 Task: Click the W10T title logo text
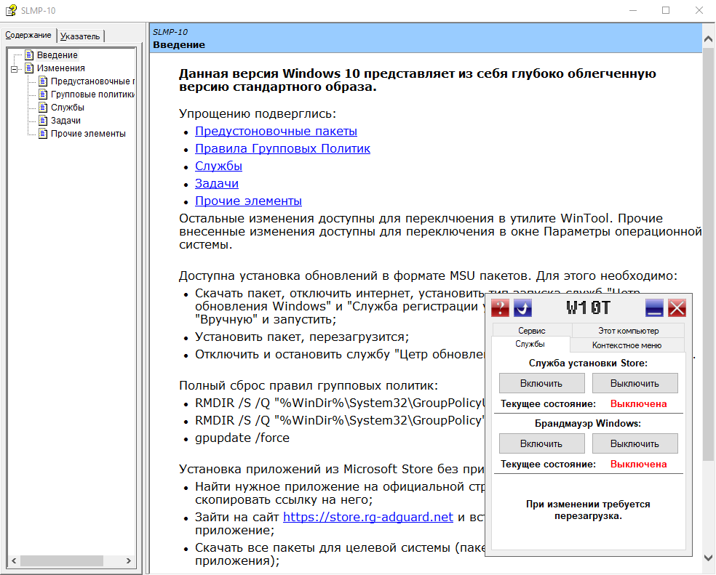[588, 308]
